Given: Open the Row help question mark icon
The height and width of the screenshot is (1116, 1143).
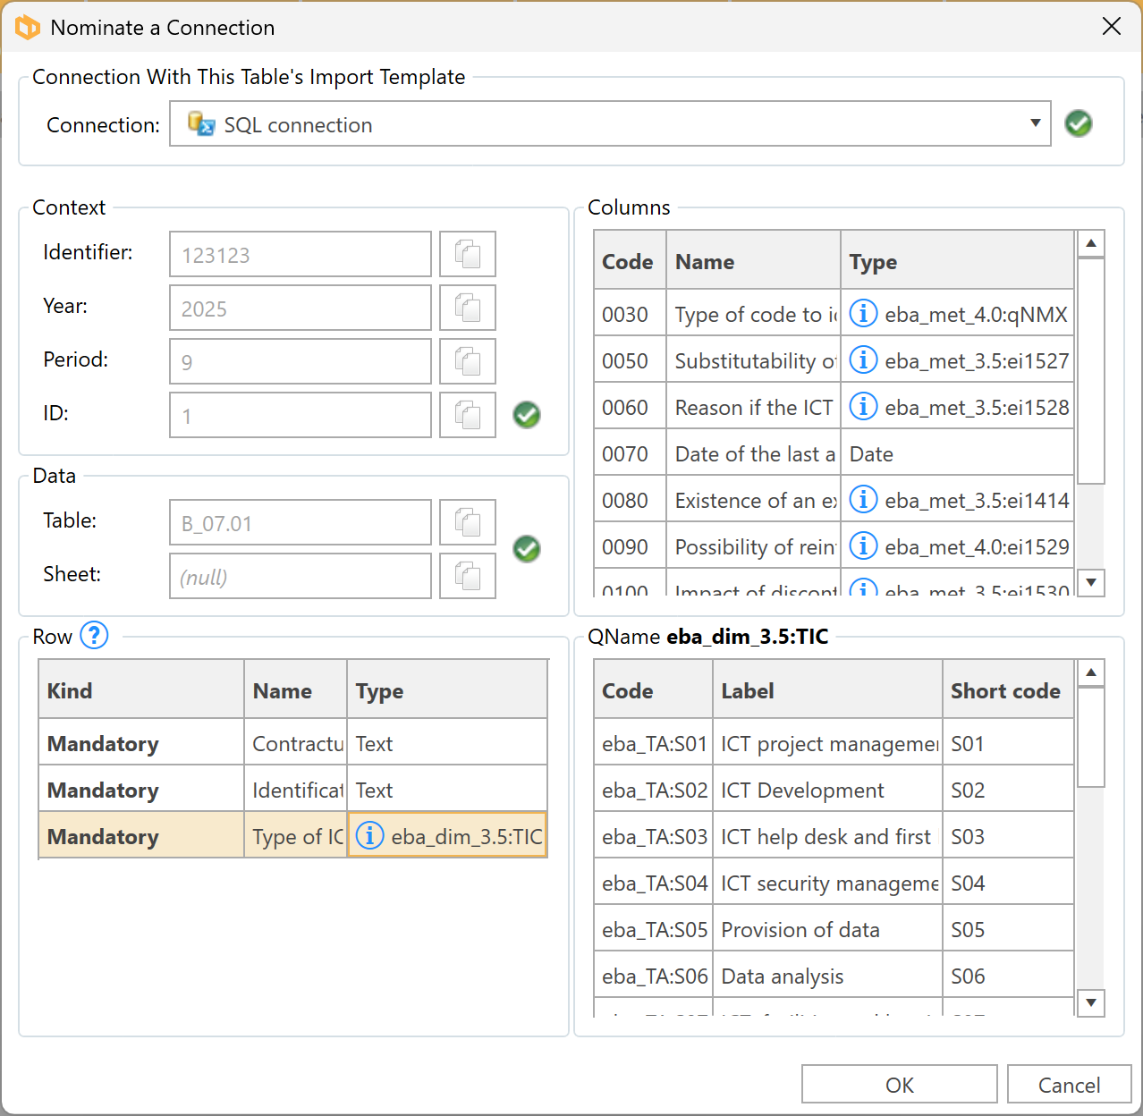Looking at the screenshot, I should 94,636.
